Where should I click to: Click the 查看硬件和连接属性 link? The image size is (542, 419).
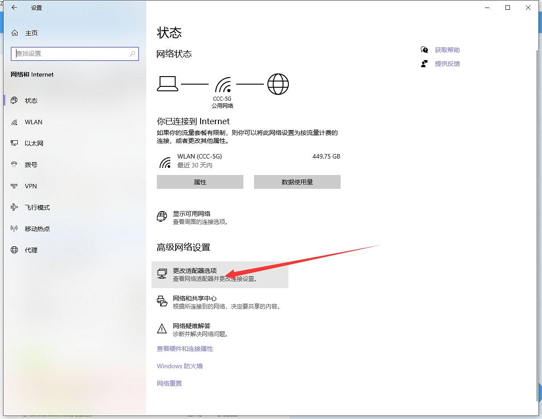(x=185, y=349)
